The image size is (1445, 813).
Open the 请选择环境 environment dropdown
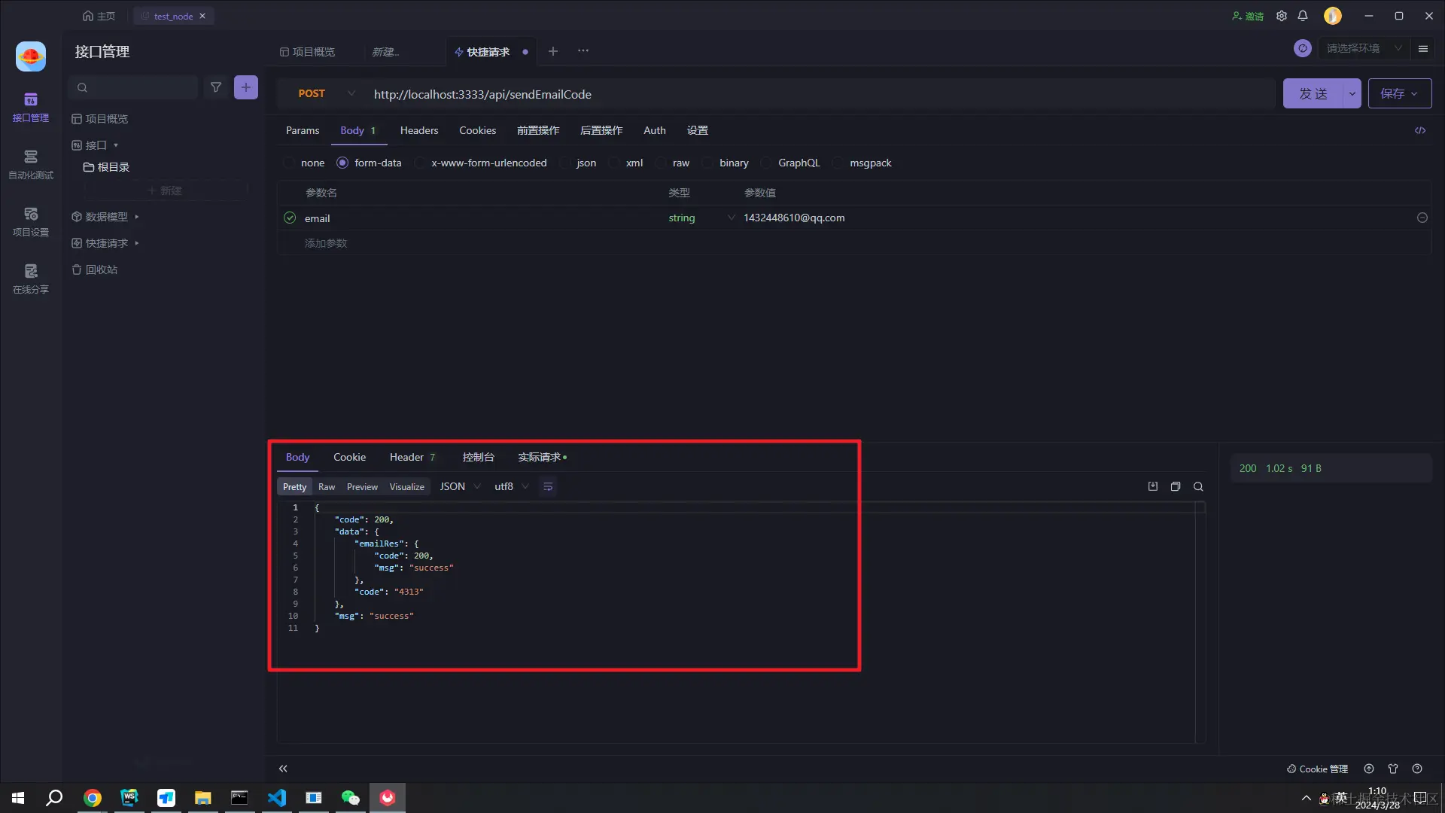tap(1364, 48)
